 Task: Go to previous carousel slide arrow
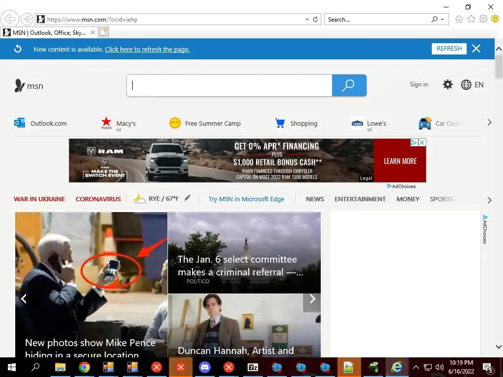point(24,299)
